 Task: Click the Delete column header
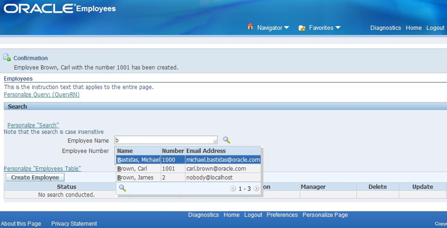[378, 187]
